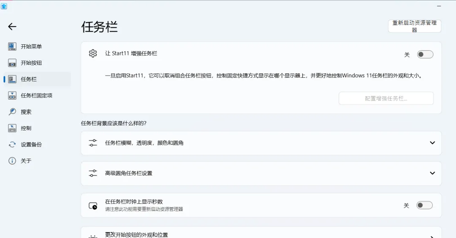This screenshot has height=238, width=456.
Task: Expand 任务栏模糊，透明度，颜色和圆角 chevron
Action: click(432, 143)
